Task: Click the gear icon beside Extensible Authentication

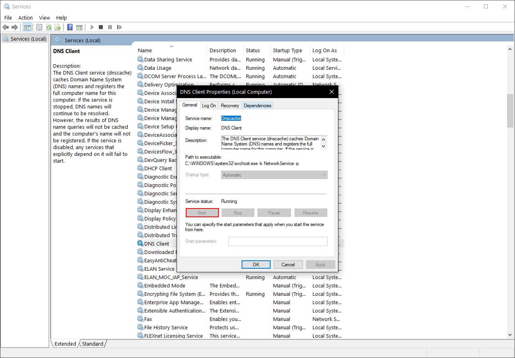Action: coord(140,310)
